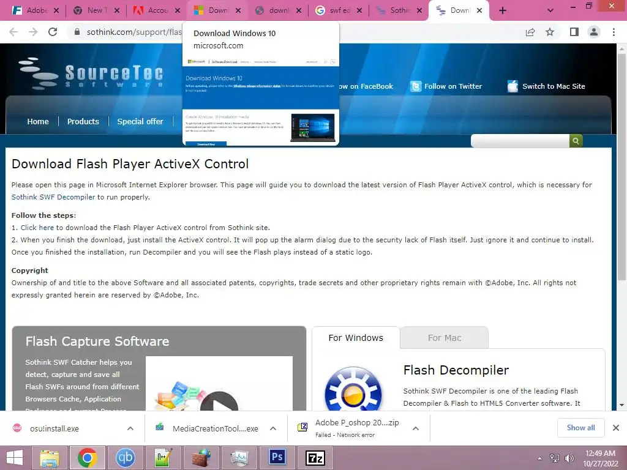Click the Flash Decompiler gear icon
Viewport: 627px width, 470px height.
point(353,390)
